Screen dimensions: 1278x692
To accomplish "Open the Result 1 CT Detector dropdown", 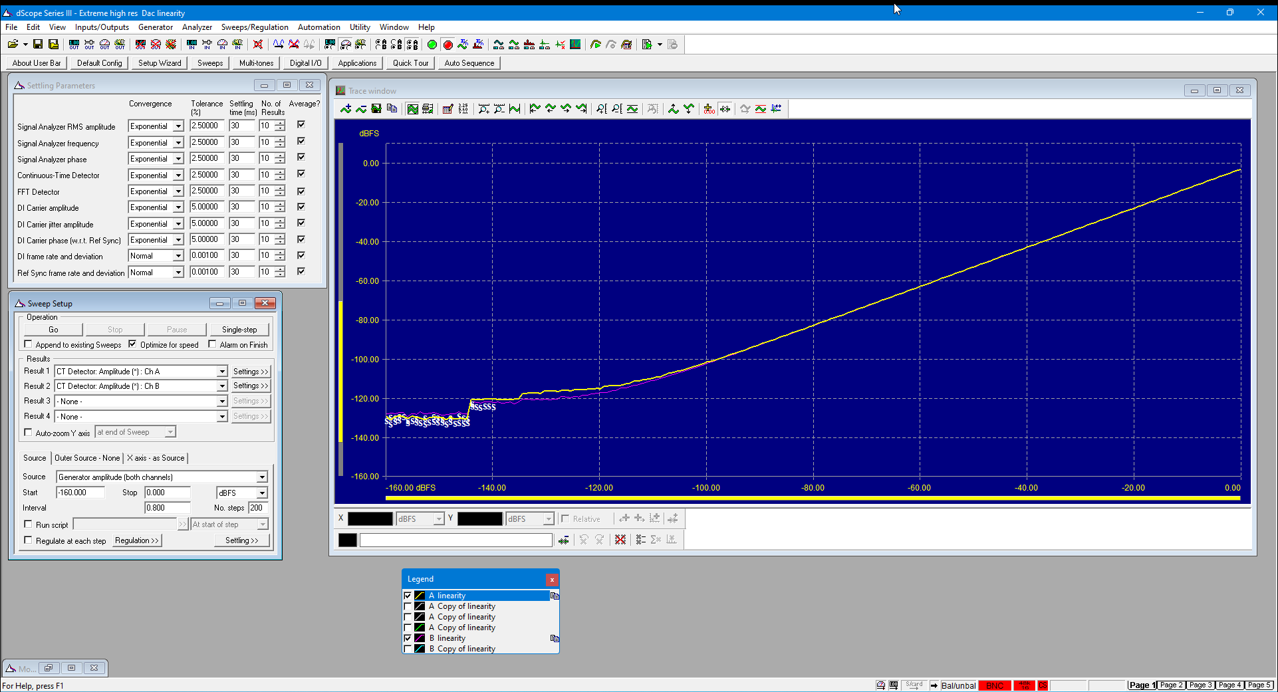I will point(222,372).
